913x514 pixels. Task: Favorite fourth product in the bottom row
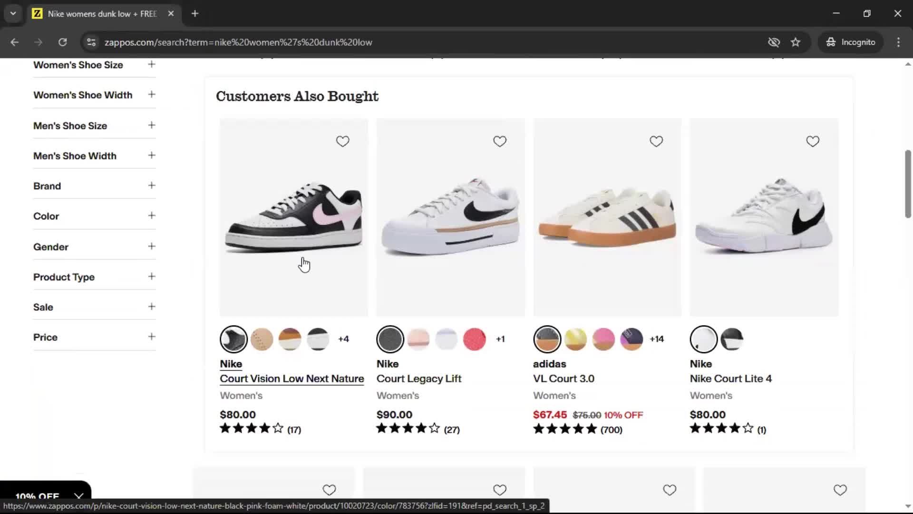pyautogui.click(x=840, y=490)
